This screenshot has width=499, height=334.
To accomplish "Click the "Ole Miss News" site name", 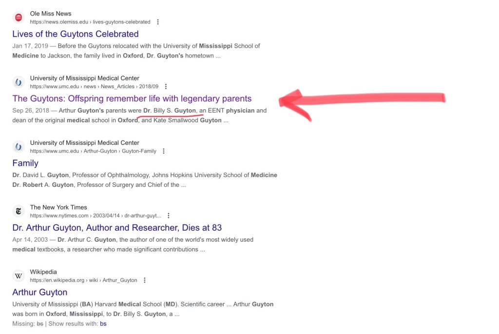I will point(51,14).
